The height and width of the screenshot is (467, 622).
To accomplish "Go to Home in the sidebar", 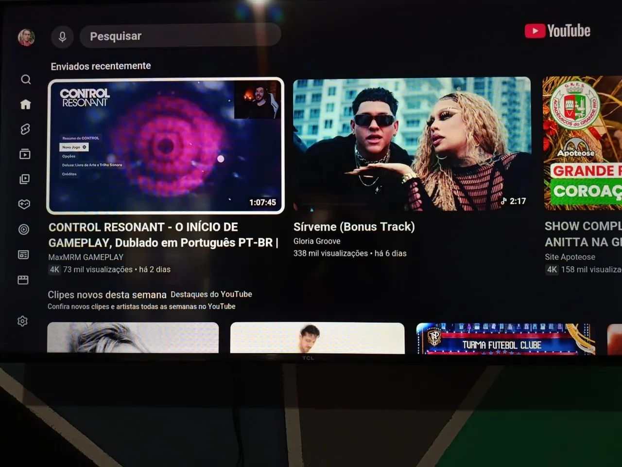I will [25, 104].
